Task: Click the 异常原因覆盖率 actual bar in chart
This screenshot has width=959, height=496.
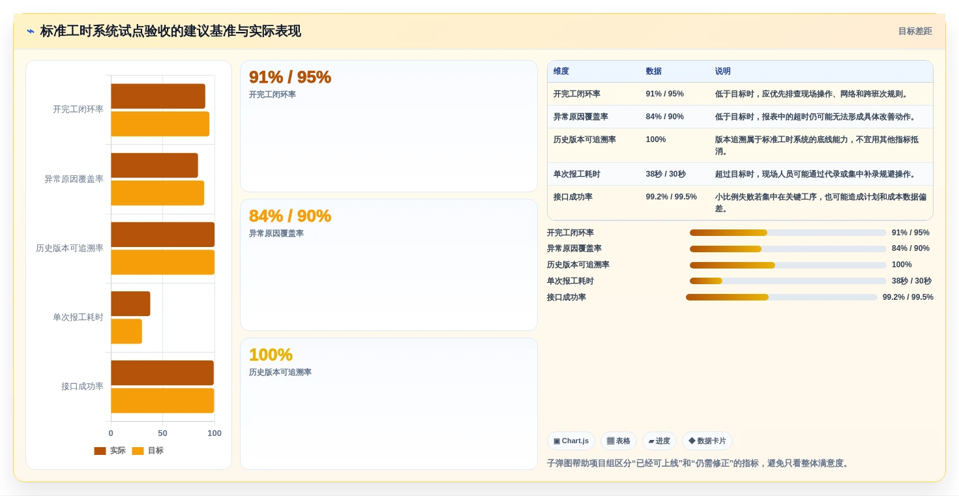Action: pyautogui.click(x=155, y=166)
